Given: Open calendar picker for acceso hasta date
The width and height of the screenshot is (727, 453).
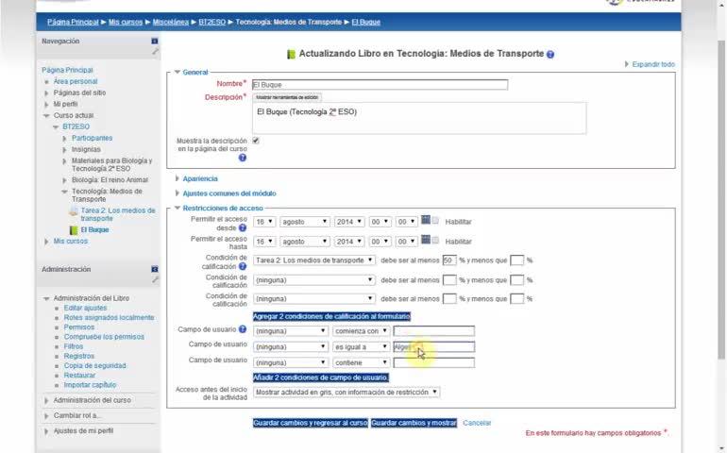Looking at the screenshot, I should (x=425, y=240).
